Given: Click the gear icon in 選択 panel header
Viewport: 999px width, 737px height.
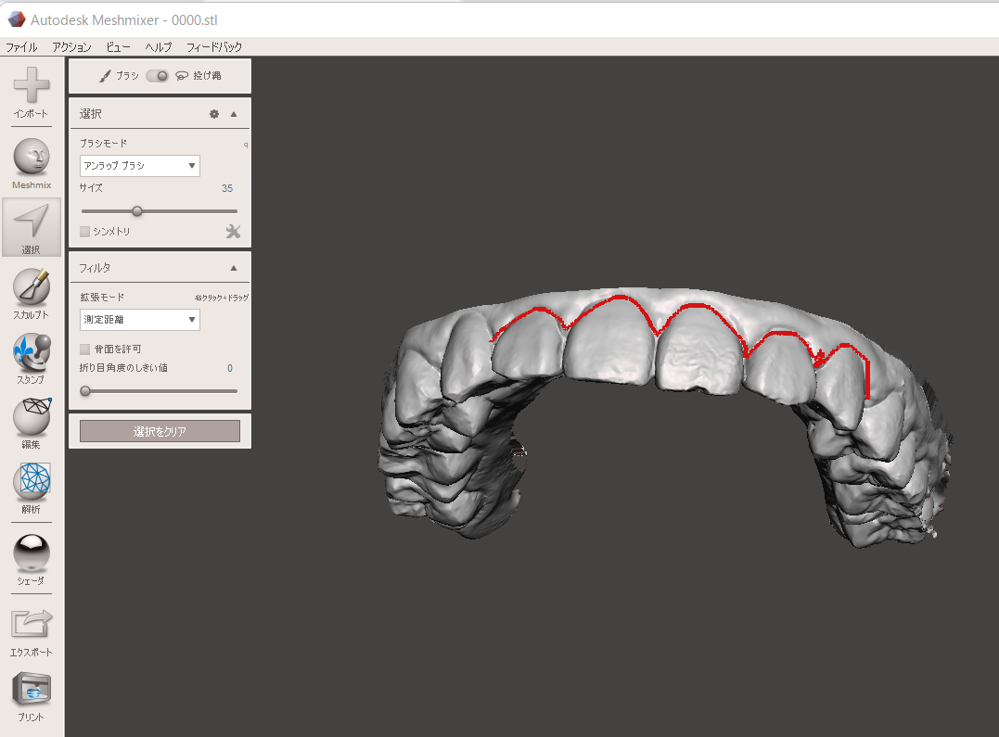Looking at the screenshot, I should click(214, 114).
